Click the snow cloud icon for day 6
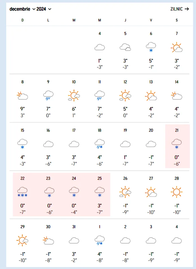 151,47
